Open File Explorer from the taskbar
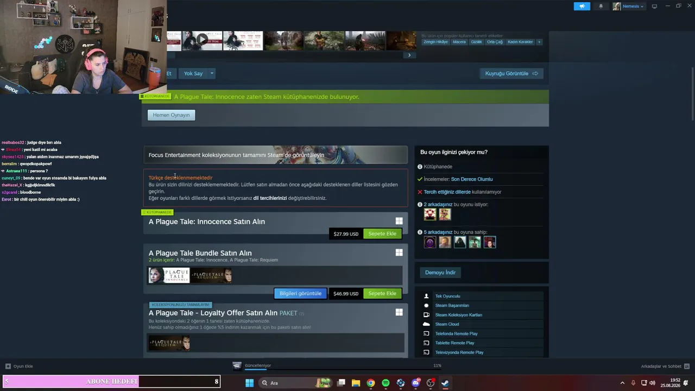695x391 pixels. (x=356, y=383)
